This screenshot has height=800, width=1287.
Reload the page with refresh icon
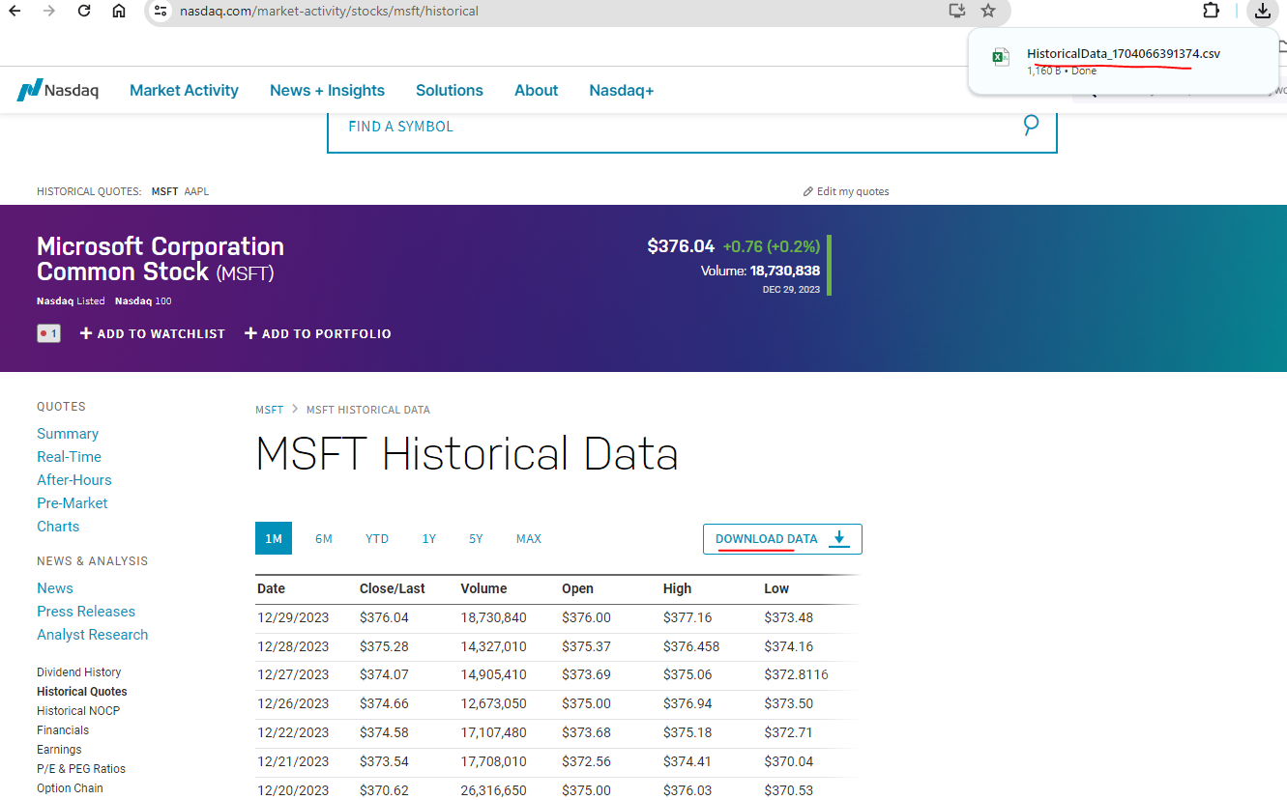tap(84, 11)
